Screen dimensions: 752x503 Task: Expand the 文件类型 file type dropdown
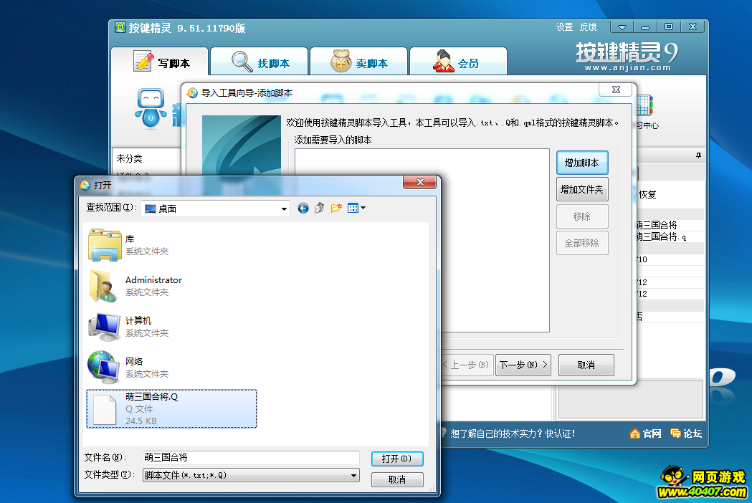[x=353, y=475]
